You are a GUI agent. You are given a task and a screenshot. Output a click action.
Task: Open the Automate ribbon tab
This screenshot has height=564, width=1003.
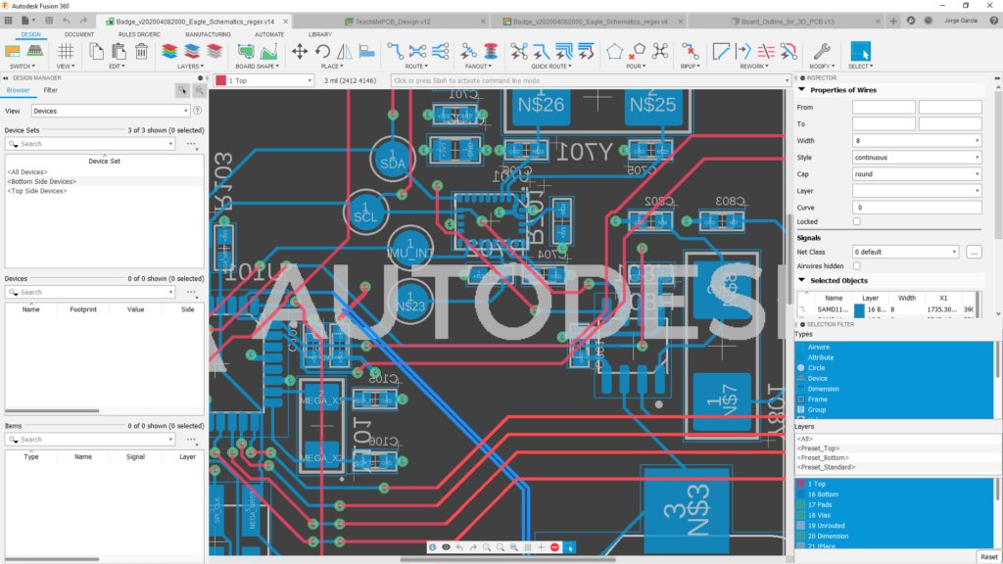click(x=269, y=34)
